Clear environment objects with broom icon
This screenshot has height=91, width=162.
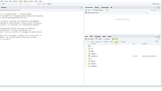(x=107, y=10)
